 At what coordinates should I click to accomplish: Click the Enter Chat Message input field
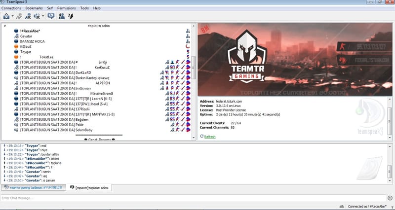click(194, 198)
